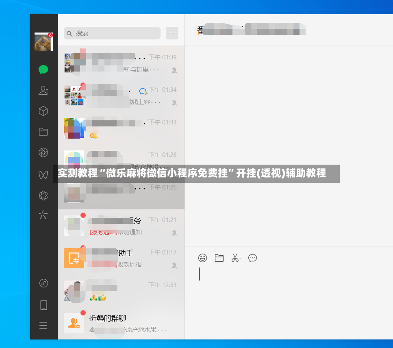393x348 pixels.
Task: Click mute bell icon on 助手 chat
Action: click(x=174, y=265)
